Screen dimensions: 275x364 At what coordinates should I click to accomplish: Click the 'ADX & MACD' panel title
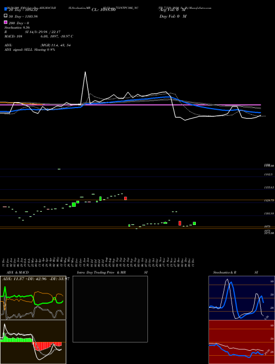[x=18, y=272]
